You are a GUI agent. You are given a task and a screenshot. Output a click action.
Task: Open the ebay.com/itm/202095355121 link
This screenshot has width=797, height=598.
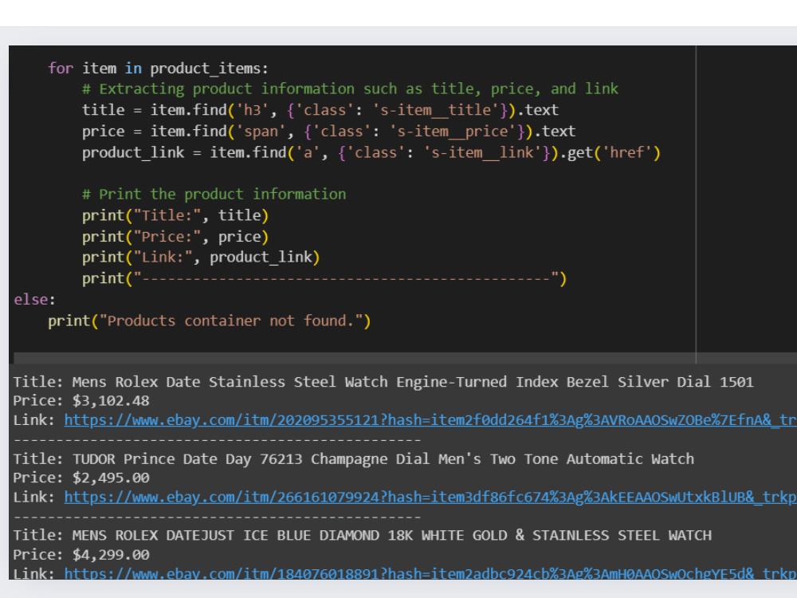tap(430, 420)
